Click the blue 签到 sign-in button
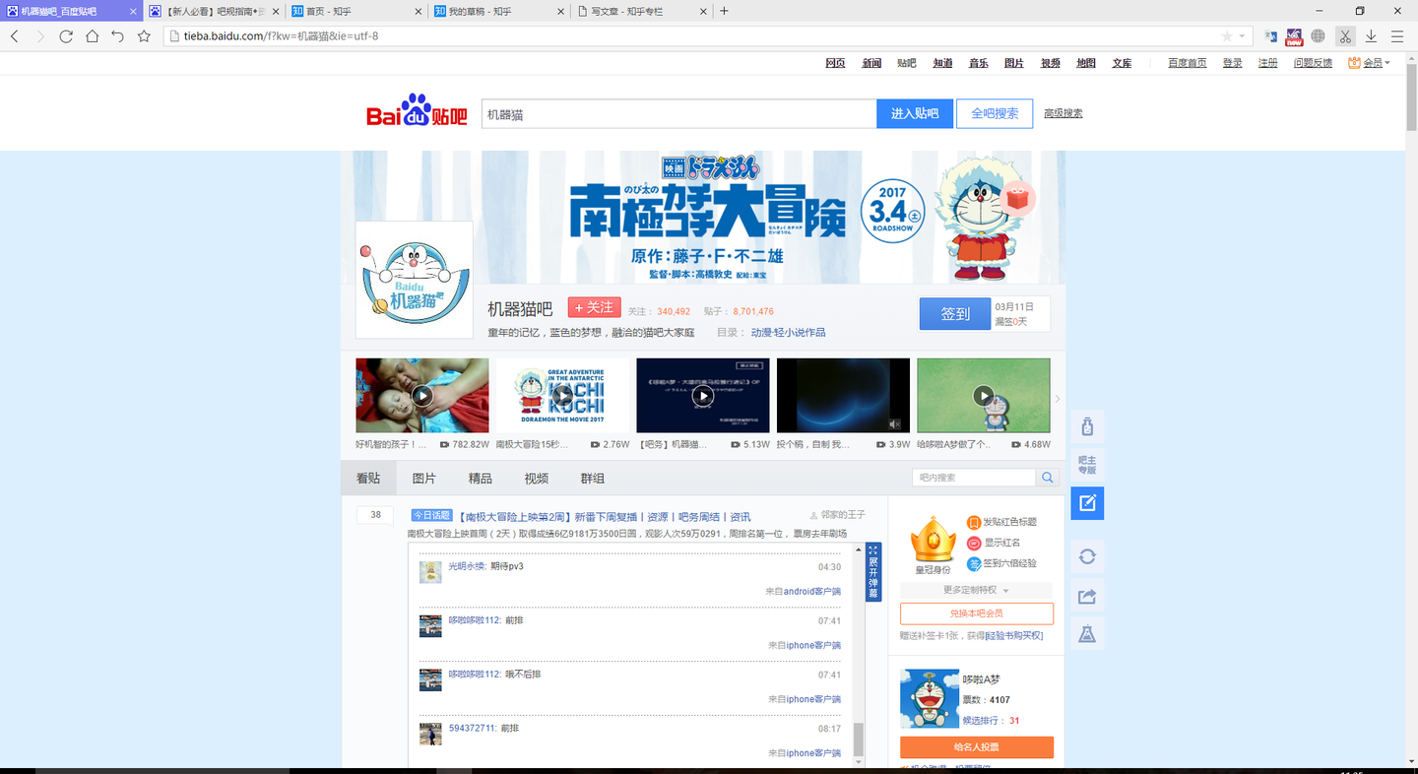1418x774 pixels. click(x=955, y=313)
